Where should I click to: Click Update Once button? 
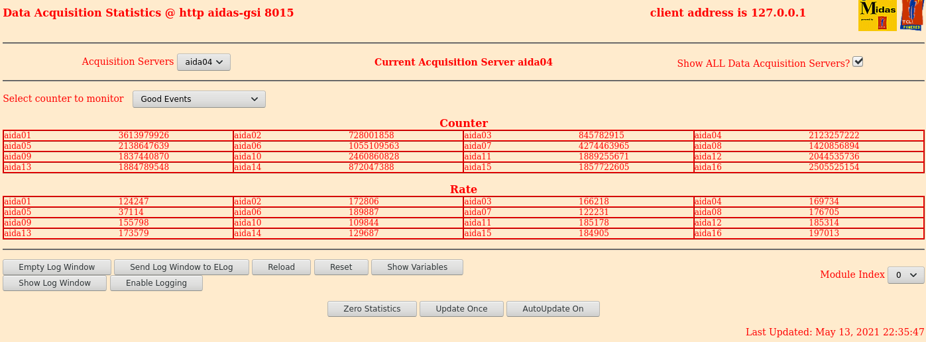click(461, 309)
